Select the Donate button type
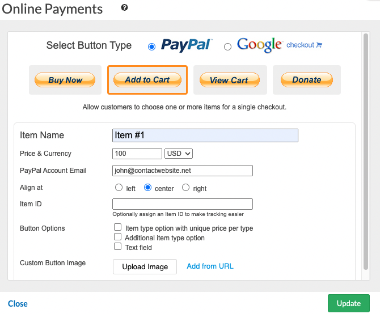Viewport: 380px width, 314px height. pos(307,80)
